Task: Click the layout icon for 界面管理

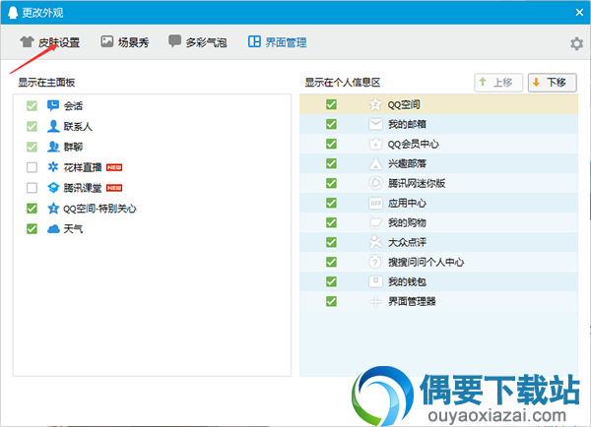Action: [x=254, y=41]
